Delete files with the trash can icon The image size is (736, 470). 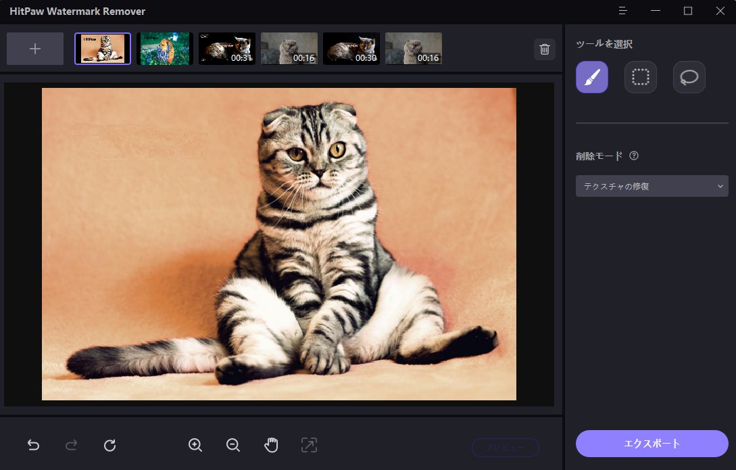pyautogui.click(x=545, y=49)
